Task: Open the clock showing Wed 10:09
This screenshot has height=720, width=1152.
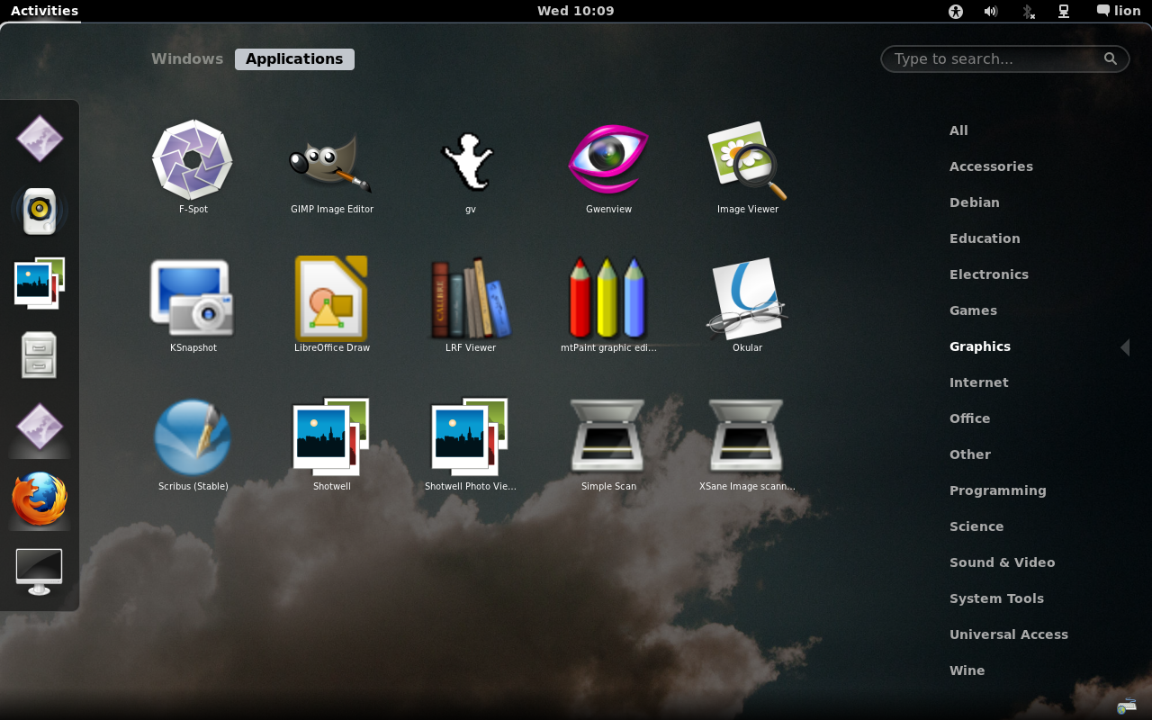Action: point(576,11)
